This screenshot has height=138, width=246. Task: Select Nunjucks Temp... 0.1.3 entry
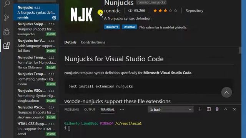click(36, 62)
